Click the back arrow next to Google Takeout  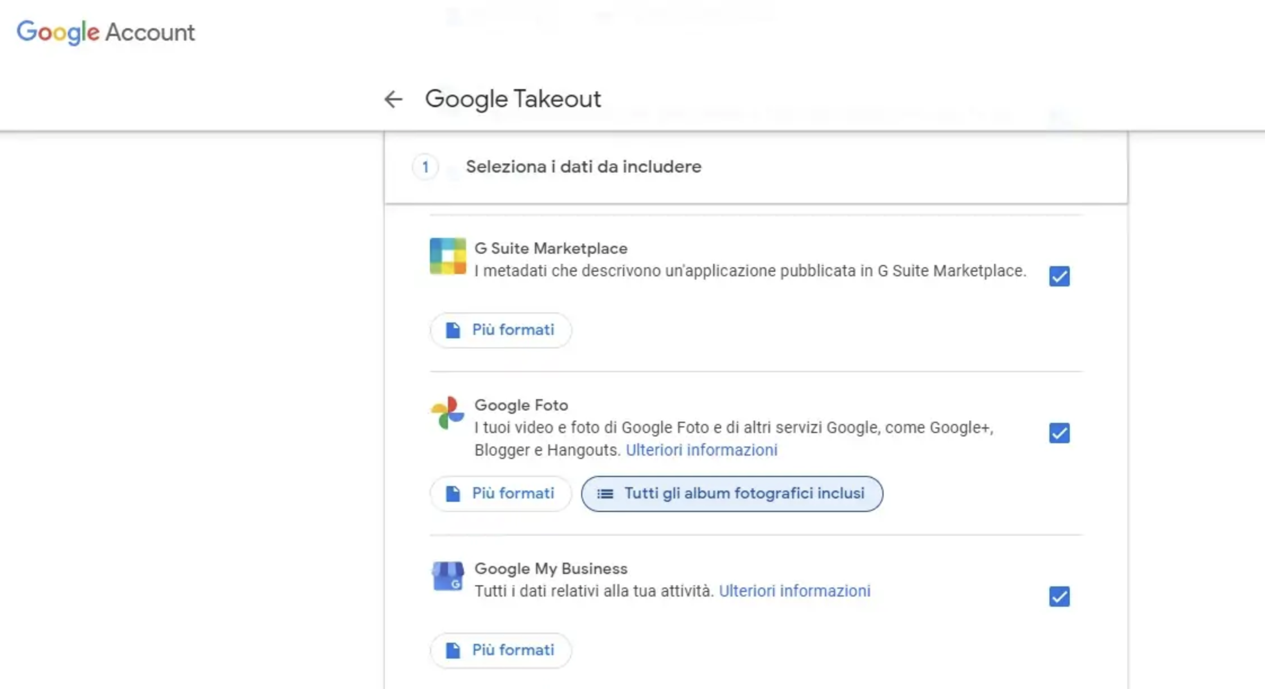(x=393, y=99)
